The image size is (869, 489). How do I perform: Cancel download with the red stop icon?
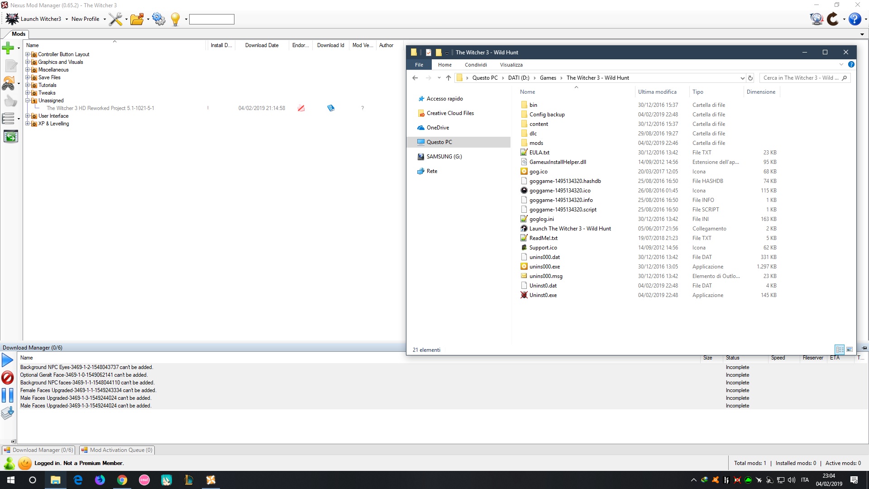click(8, 378)
